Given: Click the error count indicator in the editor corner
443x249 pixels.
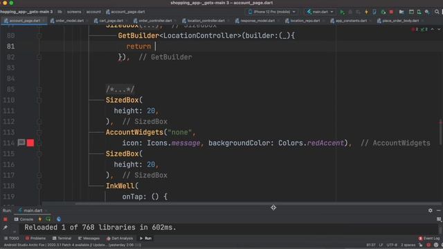Looking at the screenshot, I should [x=415, y=29].
